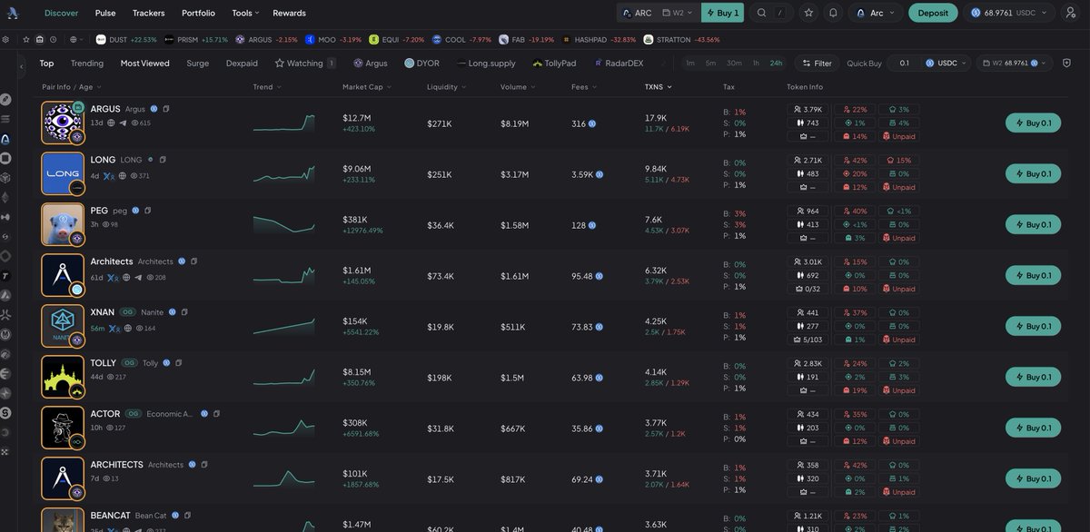Switch to the Trending tab
The width and height of the screenshot is (1090, 532).
click(x=87, y=64)
